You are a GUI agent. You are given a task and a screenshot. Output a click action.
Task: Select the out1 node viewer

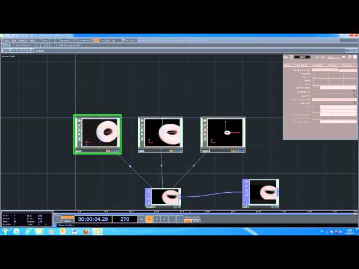(x=263, y=192)
